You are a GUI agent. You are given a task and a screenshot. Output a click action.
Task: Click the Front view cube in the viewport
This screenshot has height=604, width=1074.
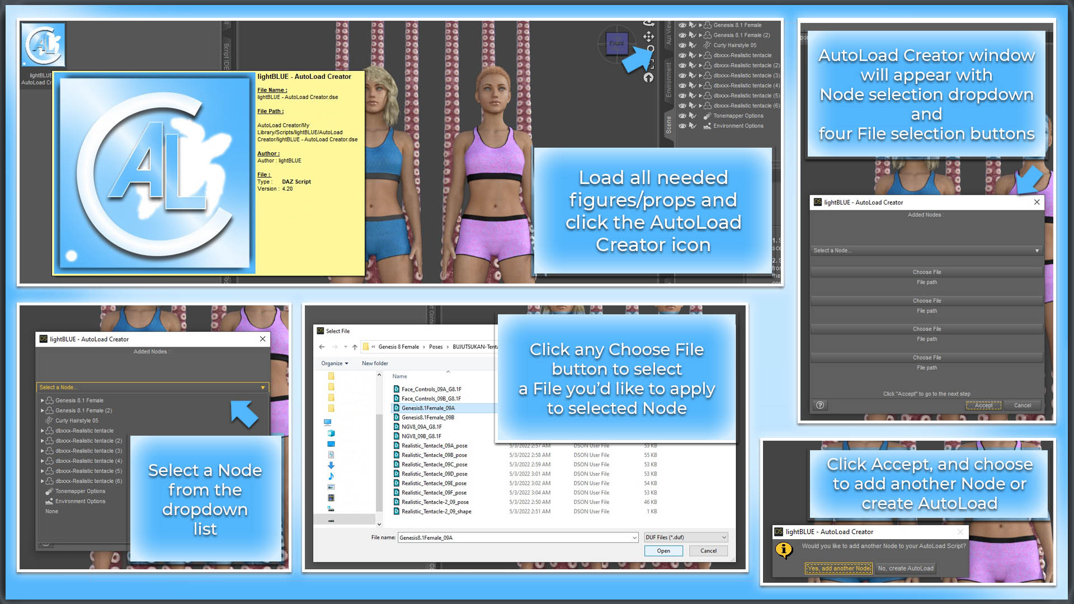click(616, 43)
